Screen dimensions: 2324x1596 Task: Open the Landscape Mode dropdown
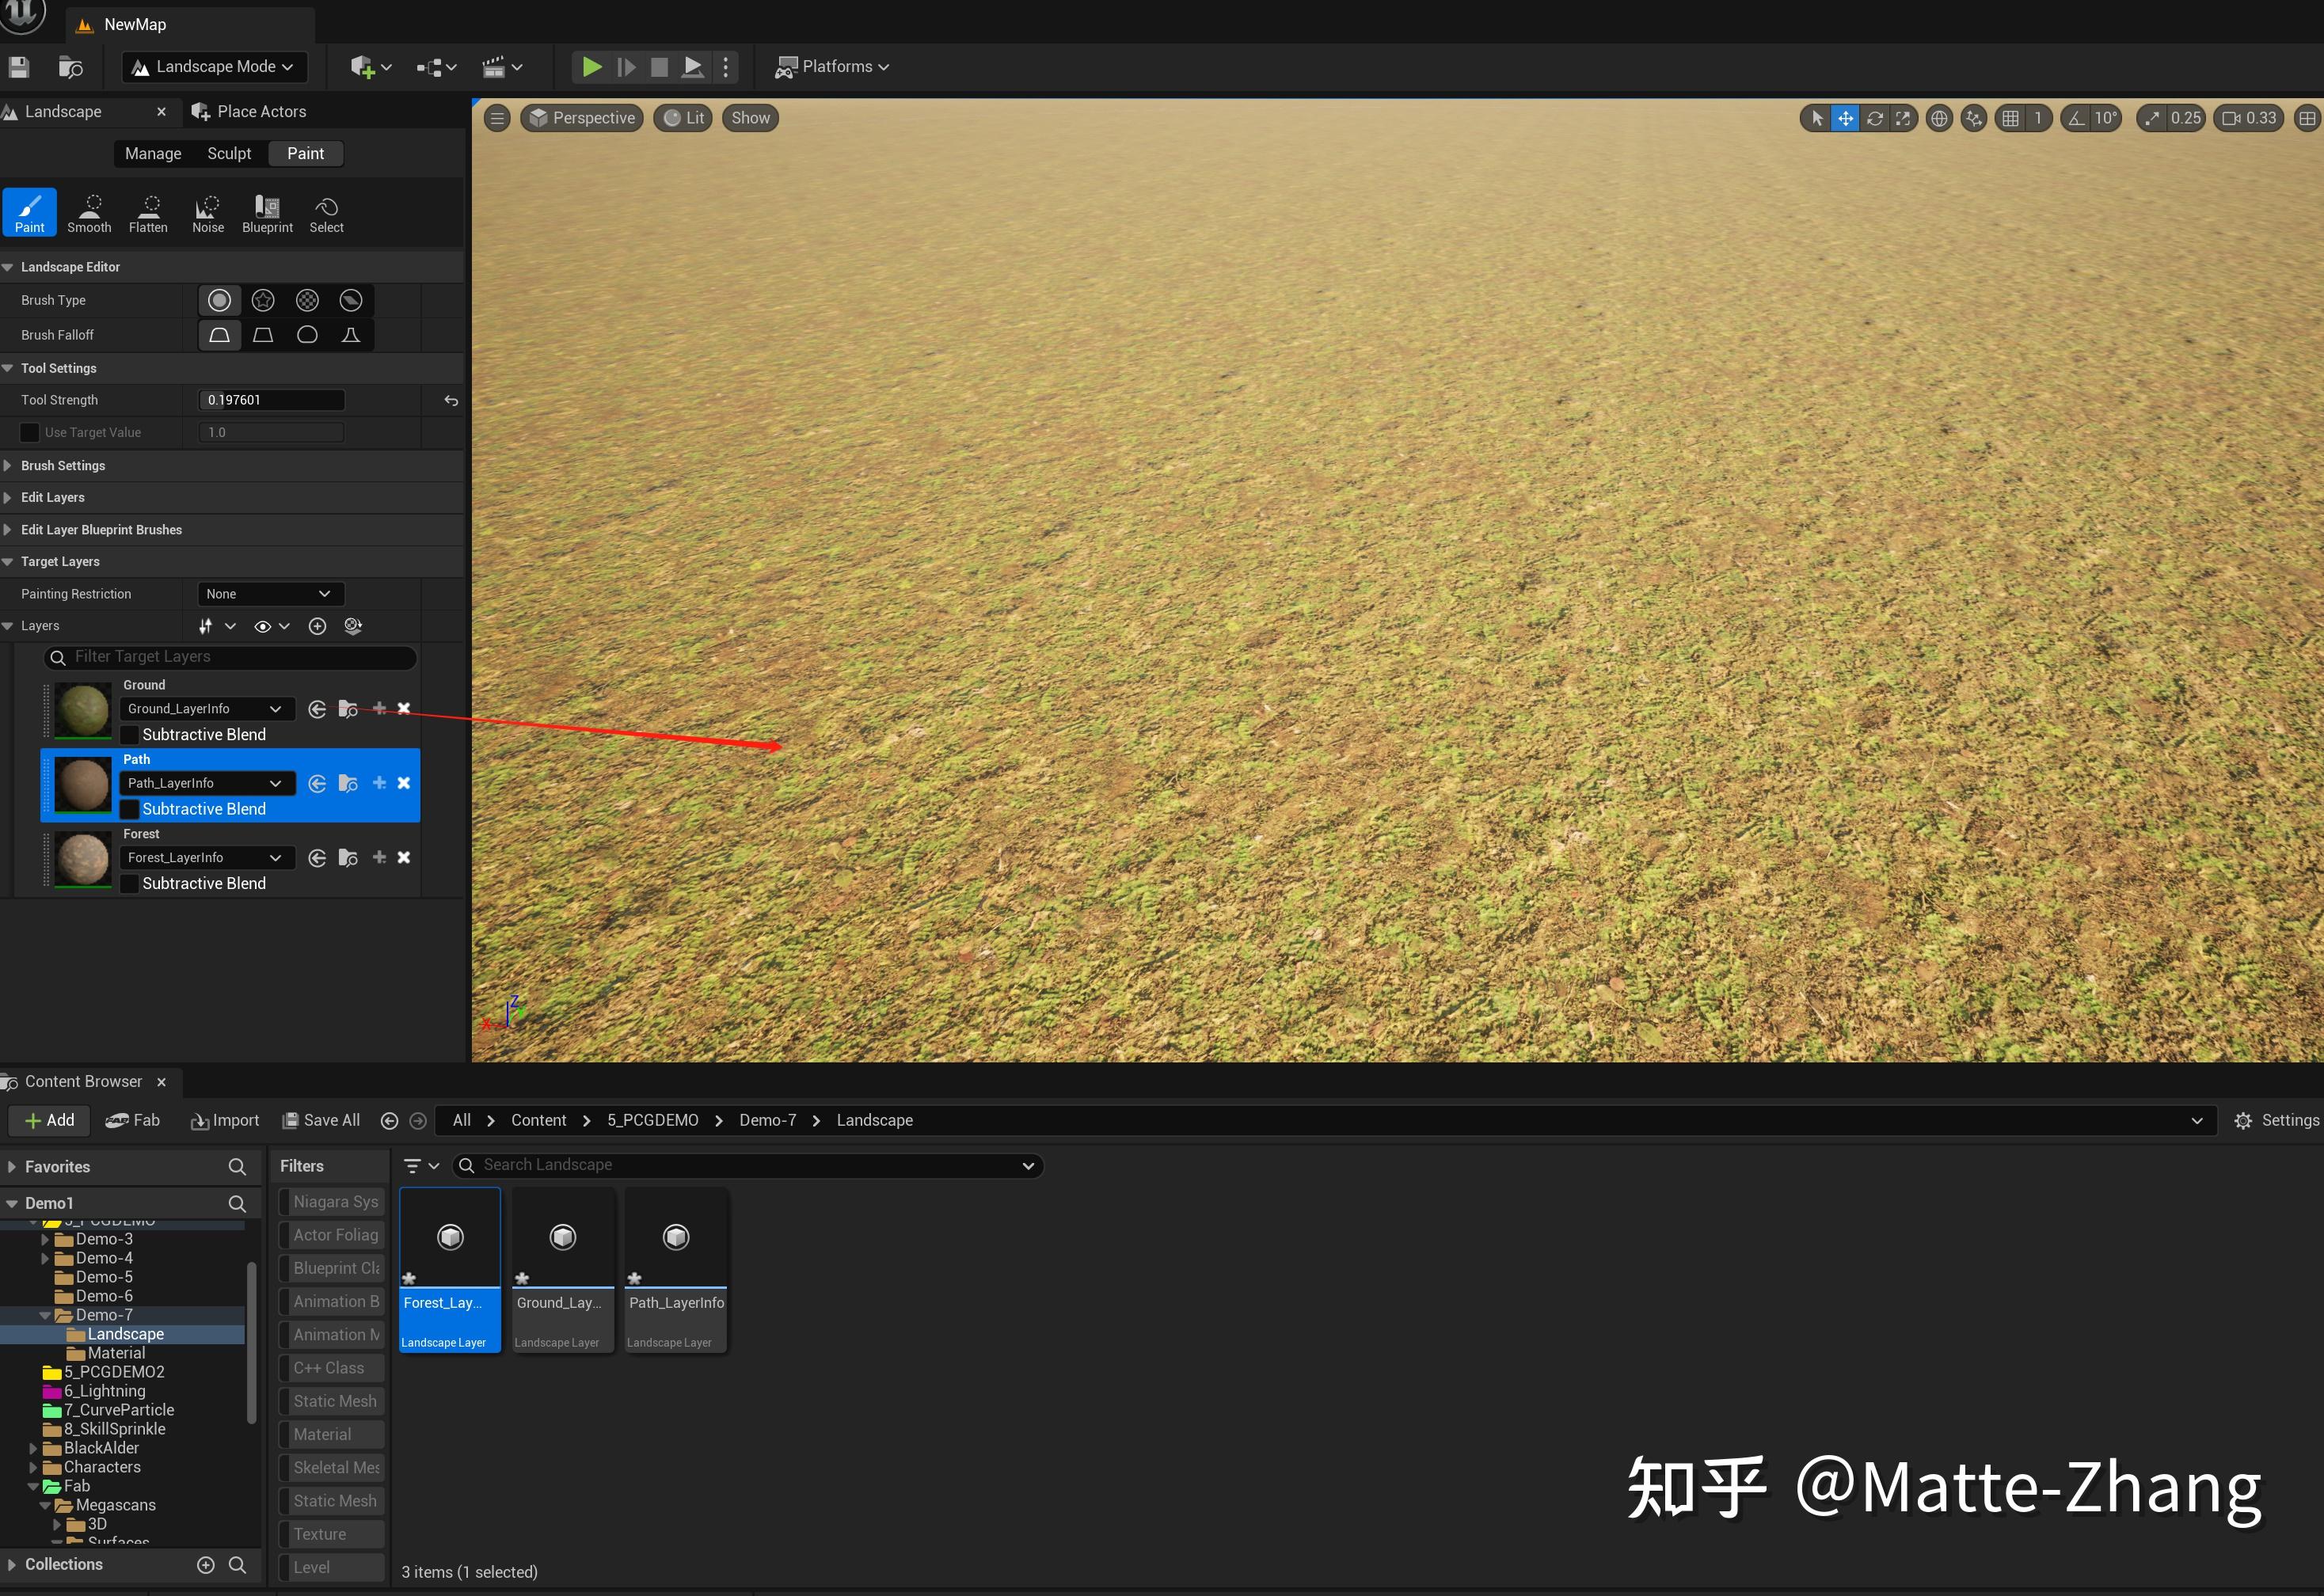(214, 67)
